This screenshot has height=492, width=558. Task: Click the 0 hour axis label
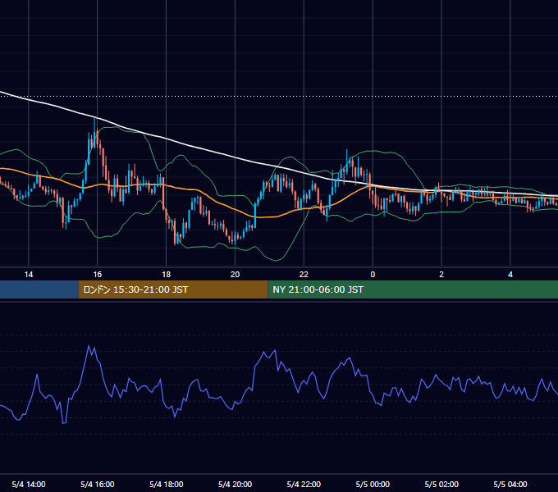(373, 275)
